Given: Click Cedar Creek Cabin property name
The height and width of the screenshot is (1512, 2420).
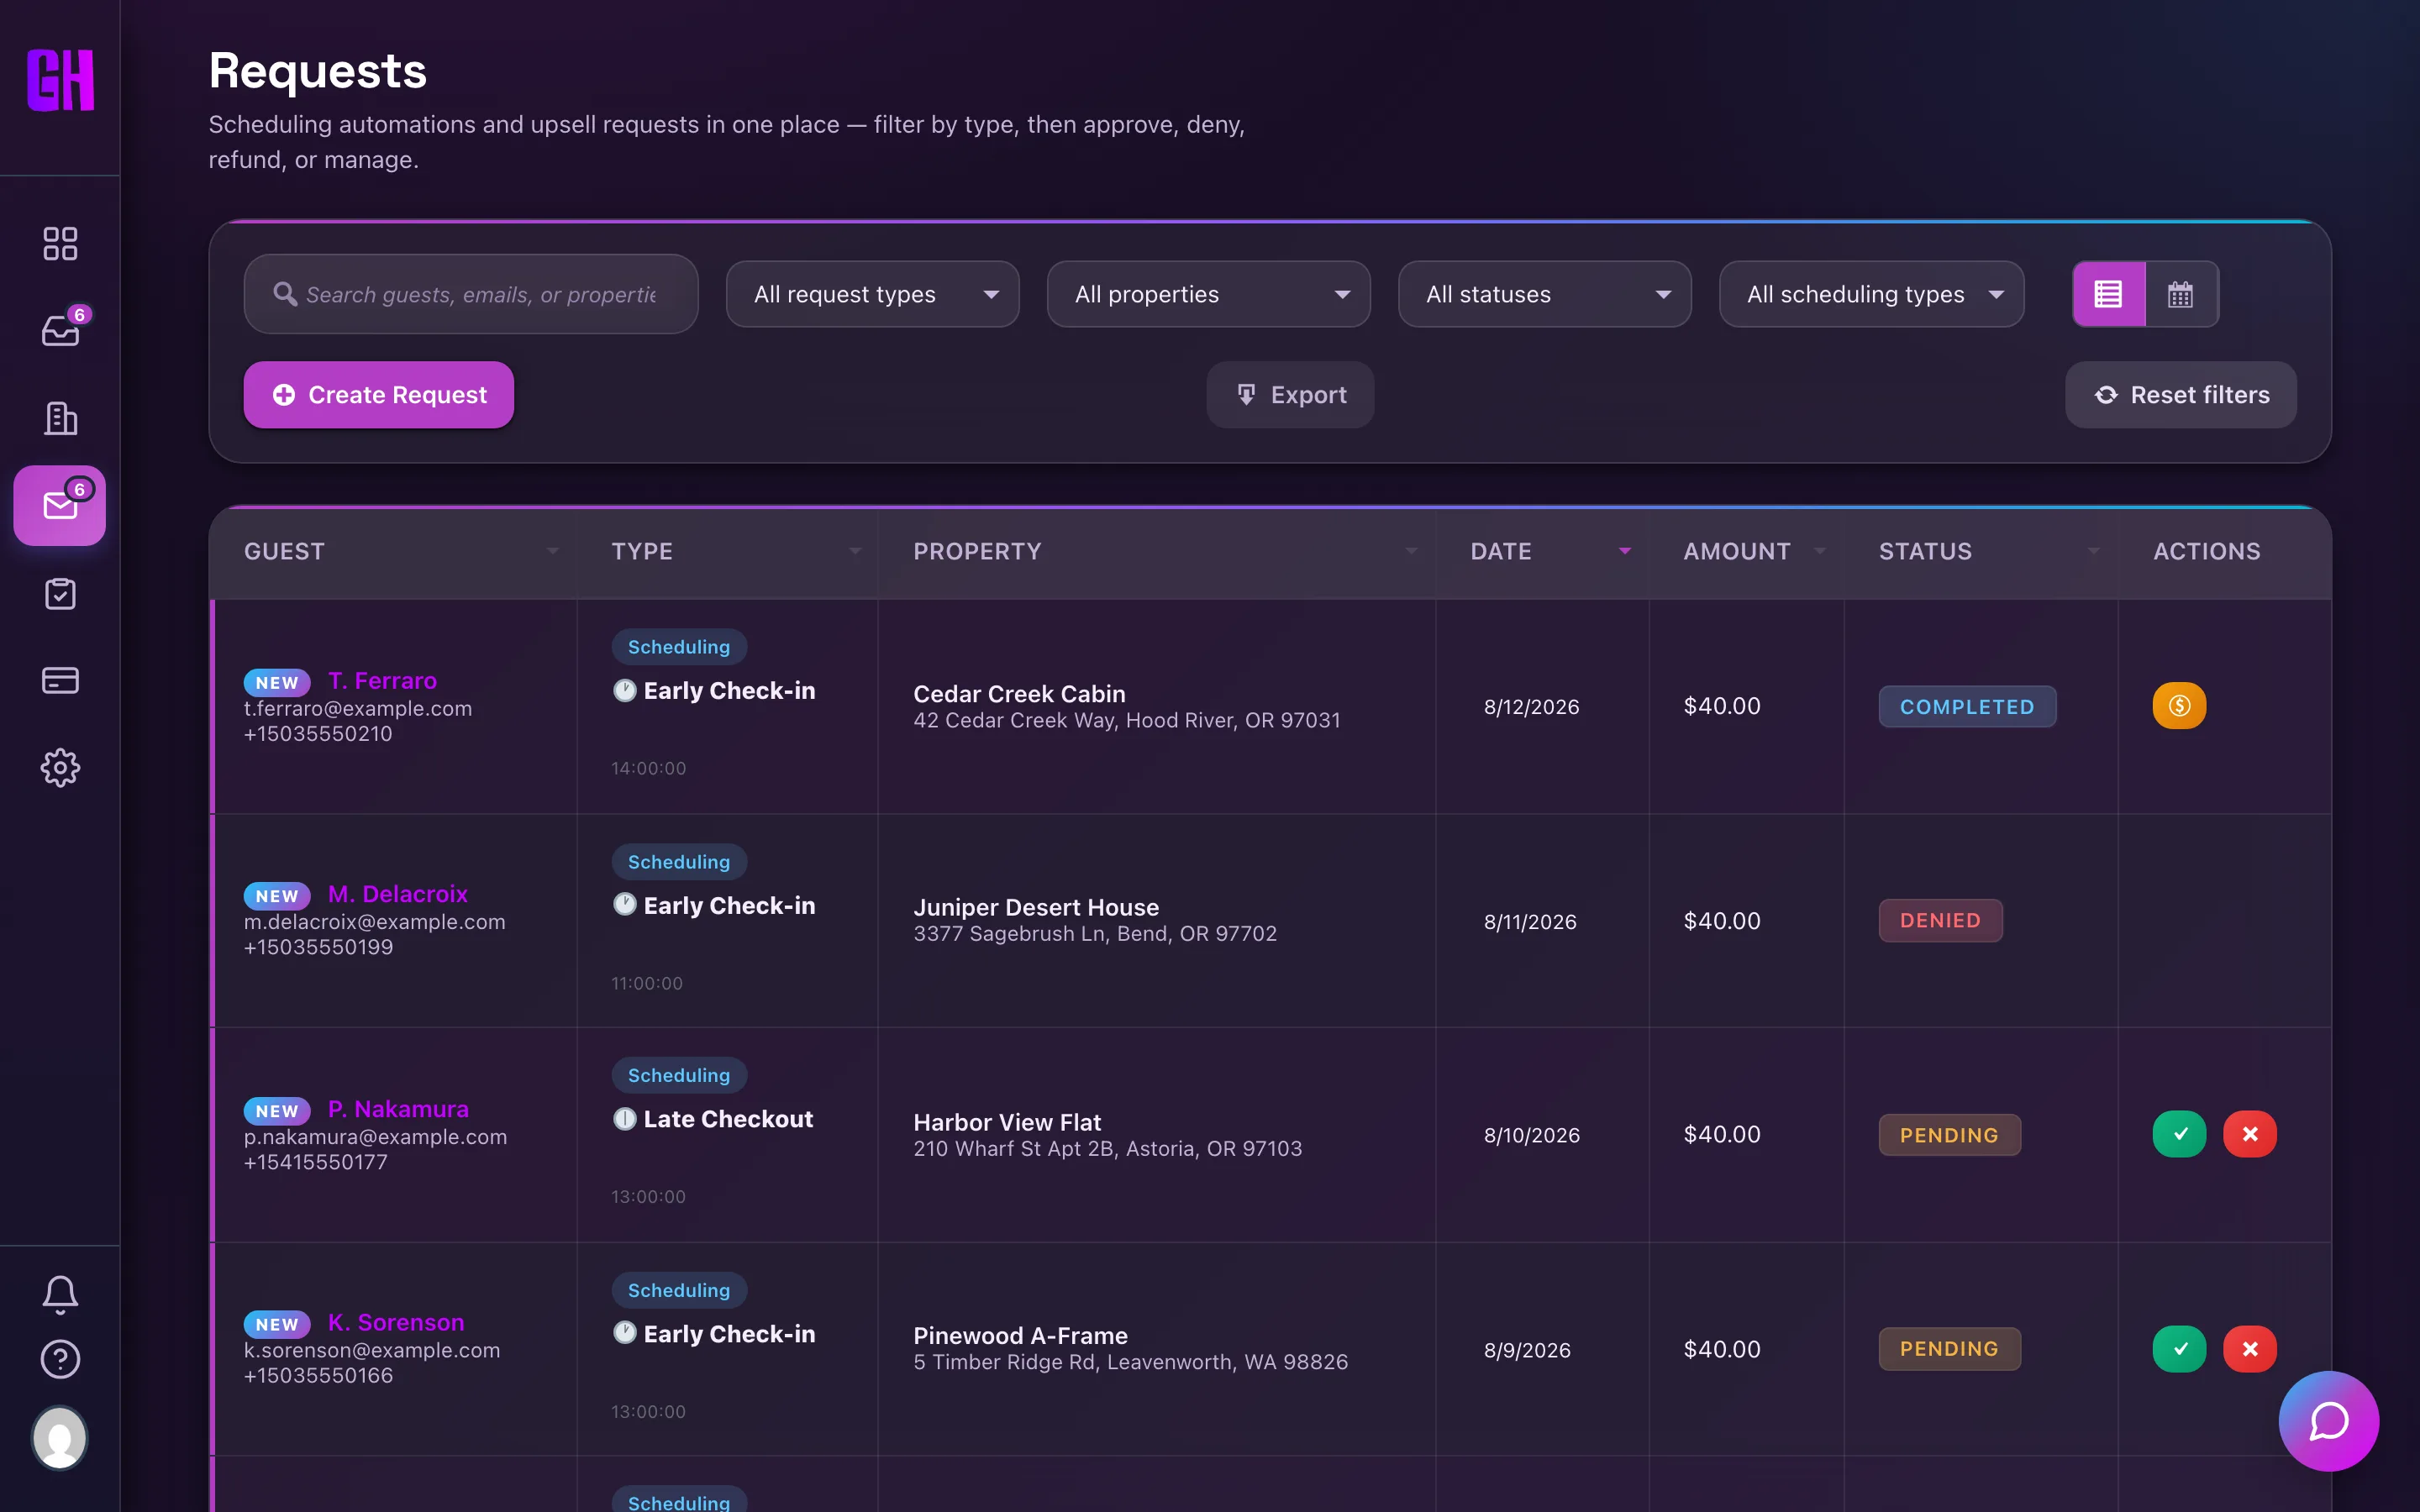Looking at the screenshot, I should 1019,694.
